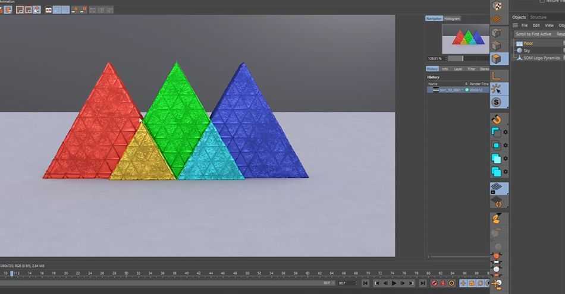Open the Filter tab
The height and width of the screenshot is (294, 565).
point(471,69)
